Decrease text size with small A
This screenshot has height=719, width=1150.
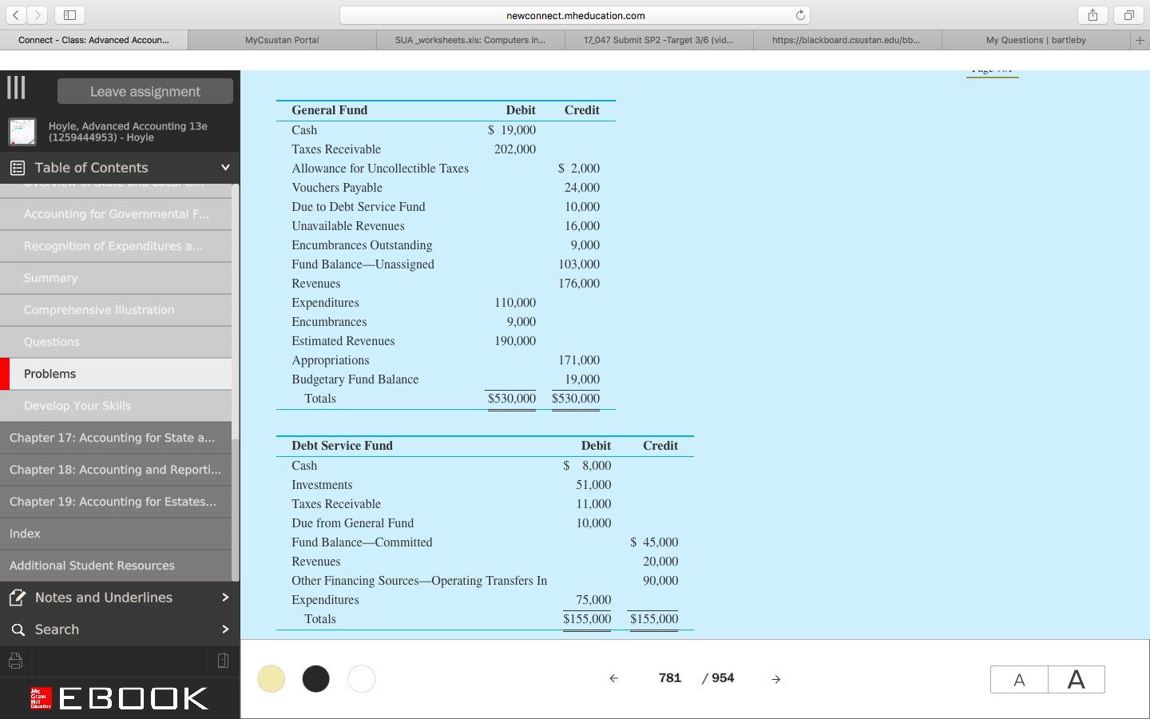tap(1019, 679)
